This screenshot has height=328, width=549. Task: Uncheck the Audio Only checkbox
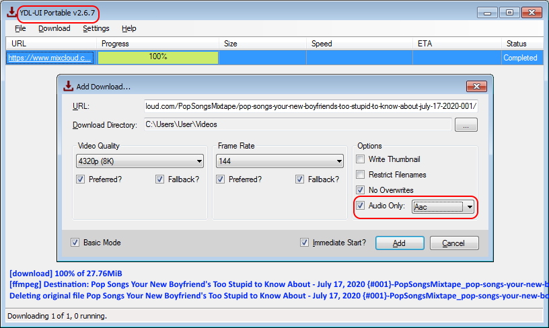click(x=361, y=205)
